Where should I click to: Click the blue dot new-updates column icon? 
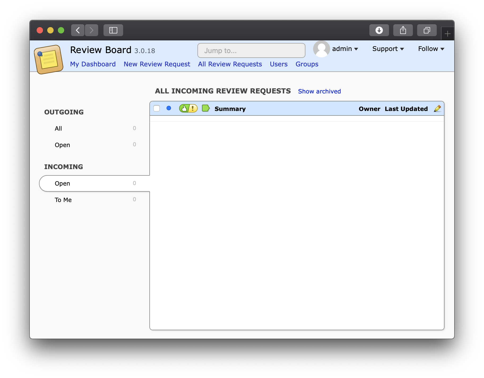pyautogui.click(x=169, y=108)
